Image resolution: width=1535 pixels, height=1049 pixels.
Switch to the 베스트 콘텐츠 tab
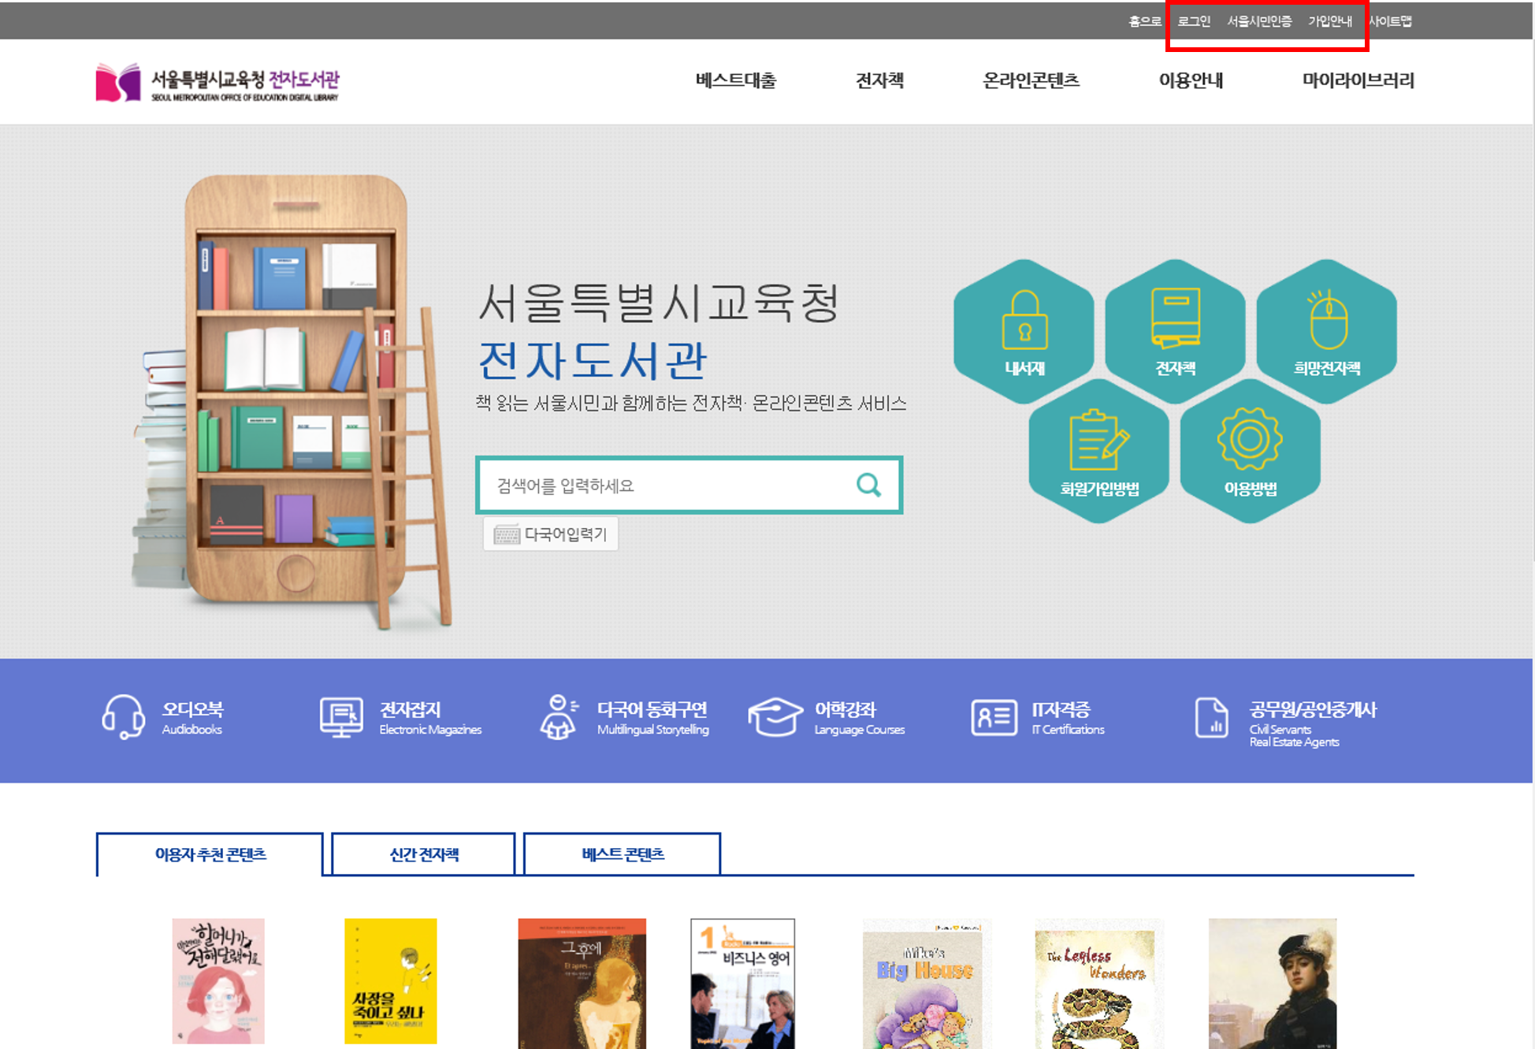pos(623,854)
